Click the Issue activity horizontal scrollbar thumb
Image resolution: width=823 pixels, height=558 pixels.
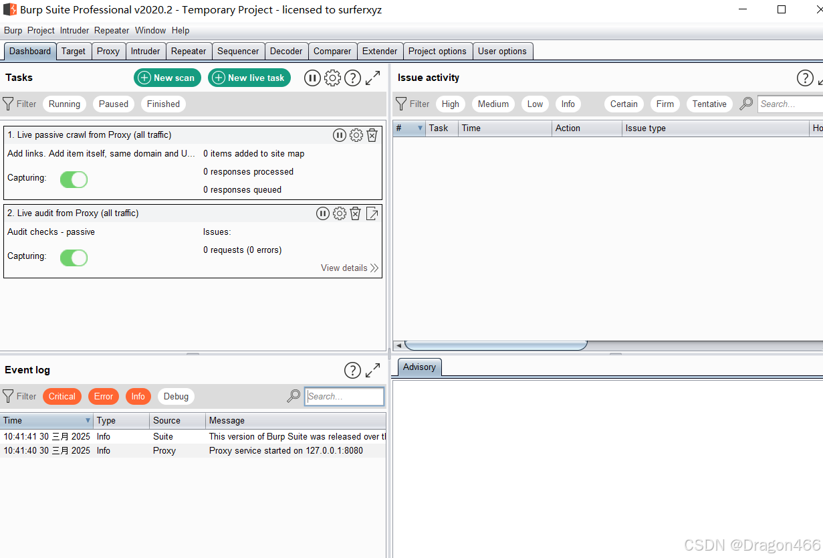pos(496,345)
